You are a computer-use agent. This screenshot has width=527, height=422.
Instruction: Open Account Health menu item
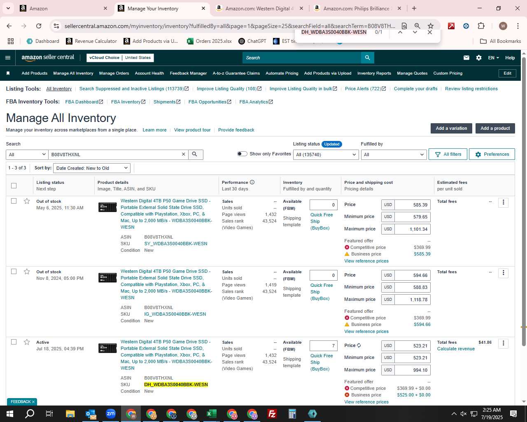pos(149,73)
